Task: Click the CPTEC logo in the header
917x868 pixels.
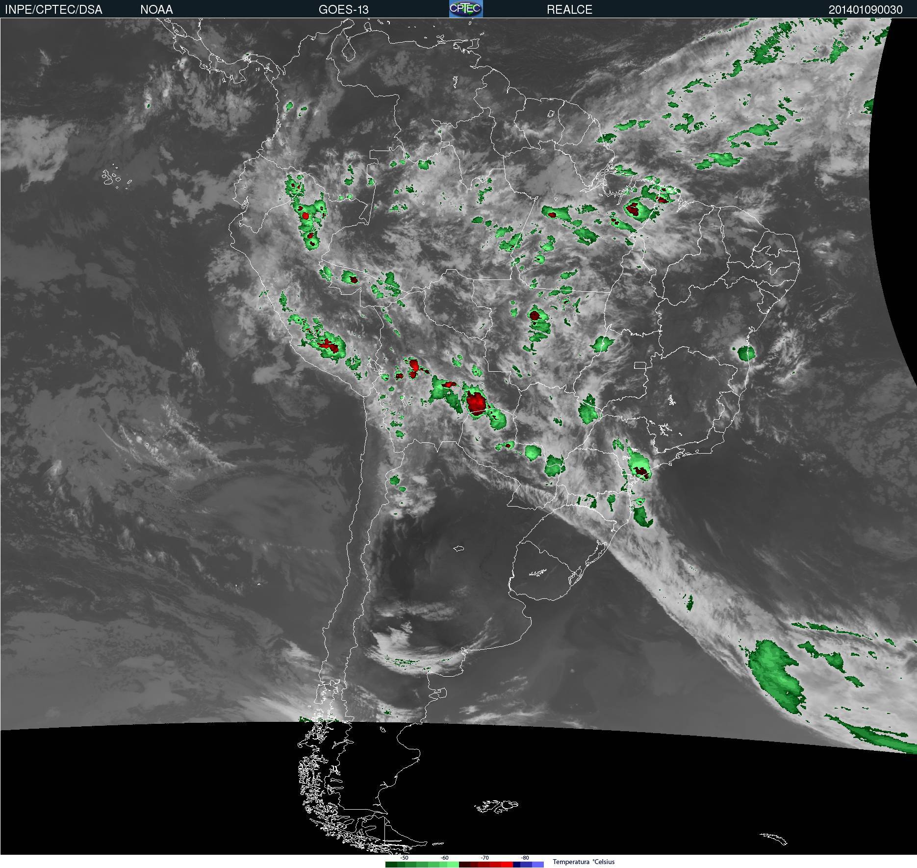Action: [466, 9]
